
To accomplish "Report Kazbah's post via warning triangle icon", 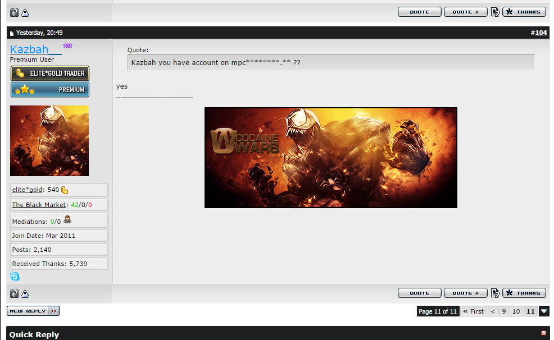I will click(x=25, y=293).
